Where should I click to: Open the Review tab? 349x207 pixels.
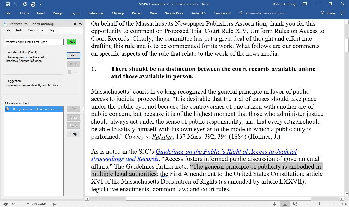click(x=137, y=13)
